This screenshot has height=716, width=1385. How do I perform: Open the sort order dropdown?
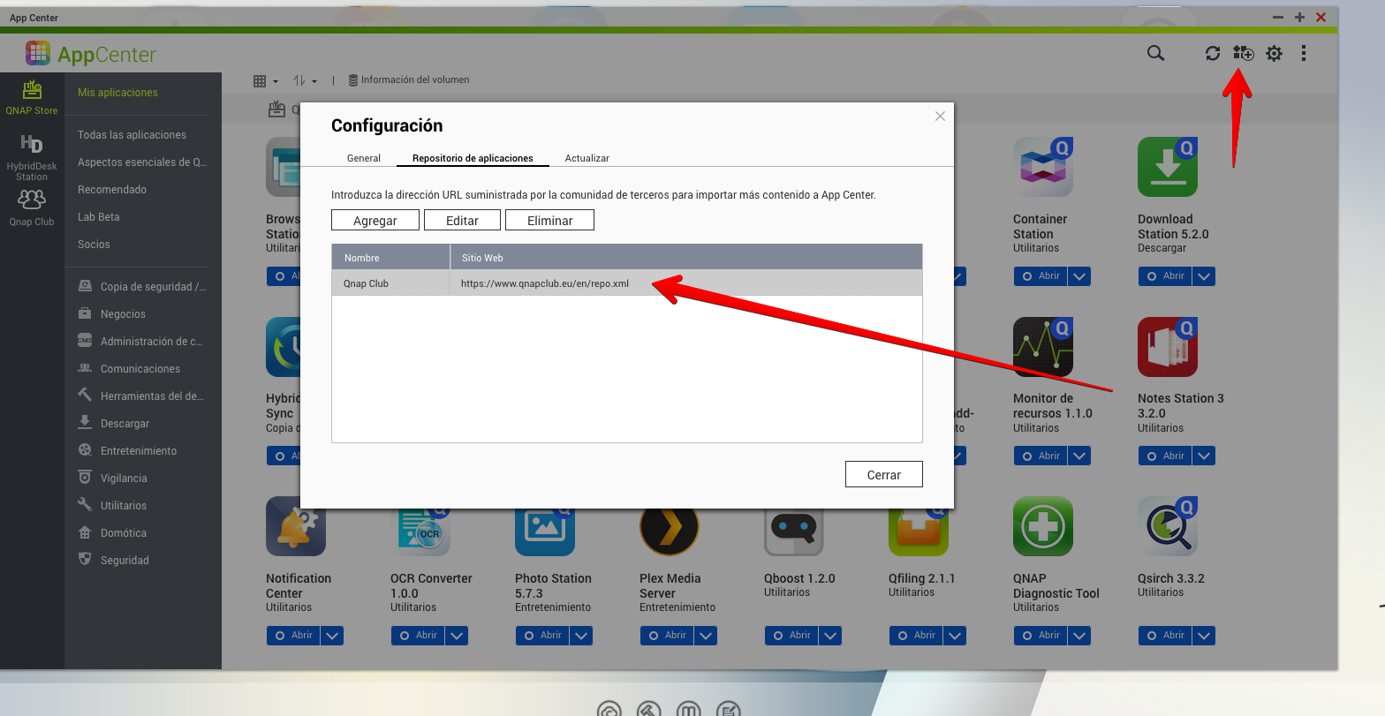(x=305, y=80)
